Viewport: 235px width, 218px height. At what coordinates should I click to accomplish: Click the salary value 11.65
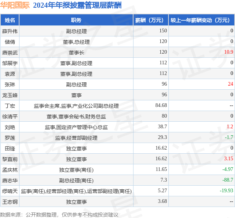161,169
